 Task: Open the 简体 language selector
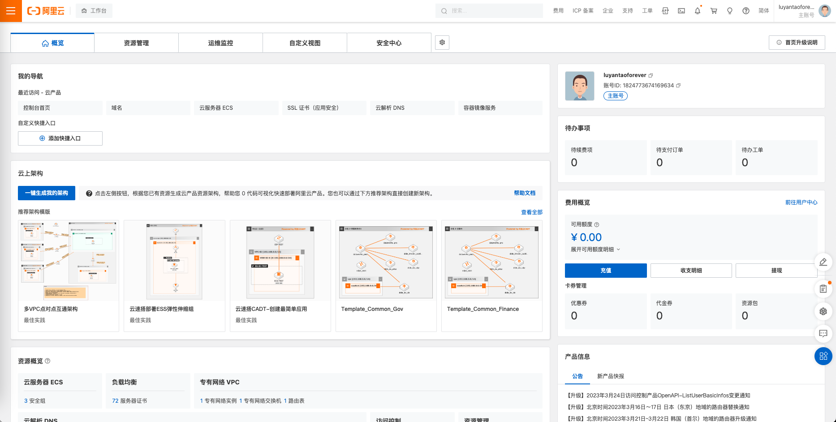(x=764, y=11)
